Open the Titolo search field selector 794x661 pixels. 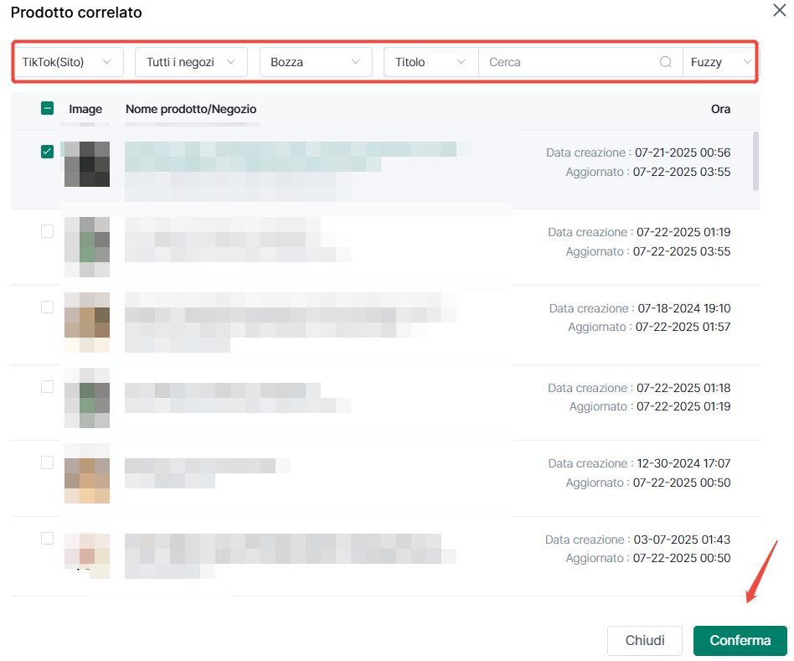point(431,62)
